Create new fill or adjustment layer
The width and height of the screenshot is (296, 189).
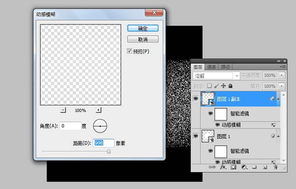click(x=244, y=167)
